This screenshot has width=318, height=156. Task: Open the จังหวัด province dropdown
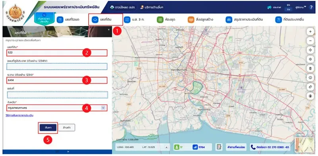click(x=103, y=108)
